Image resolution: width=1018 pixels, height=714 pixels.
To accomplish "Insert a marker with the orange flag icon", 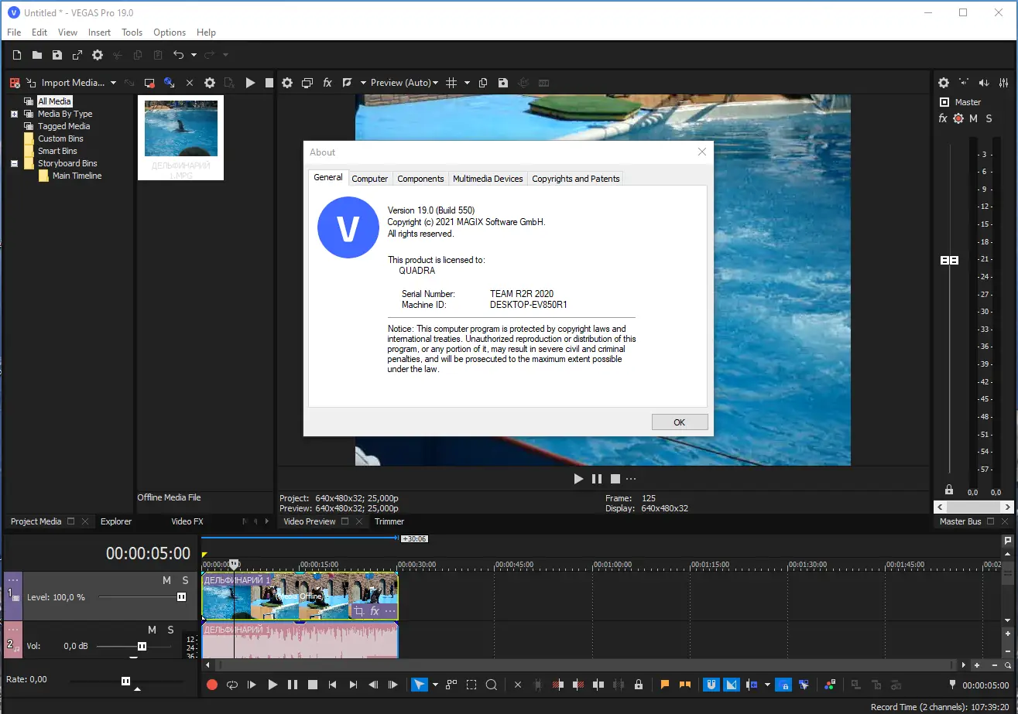I will point(664,685).
